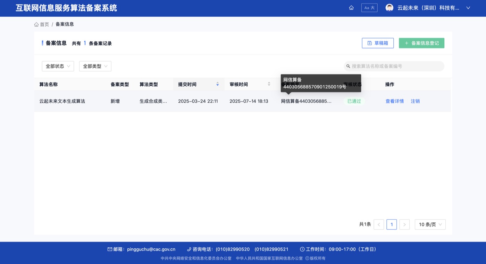The height and width of the screenshot is (264, 486).
Task: Click review time 2025-07-14 18:13
Action: (x=249, y=101)
